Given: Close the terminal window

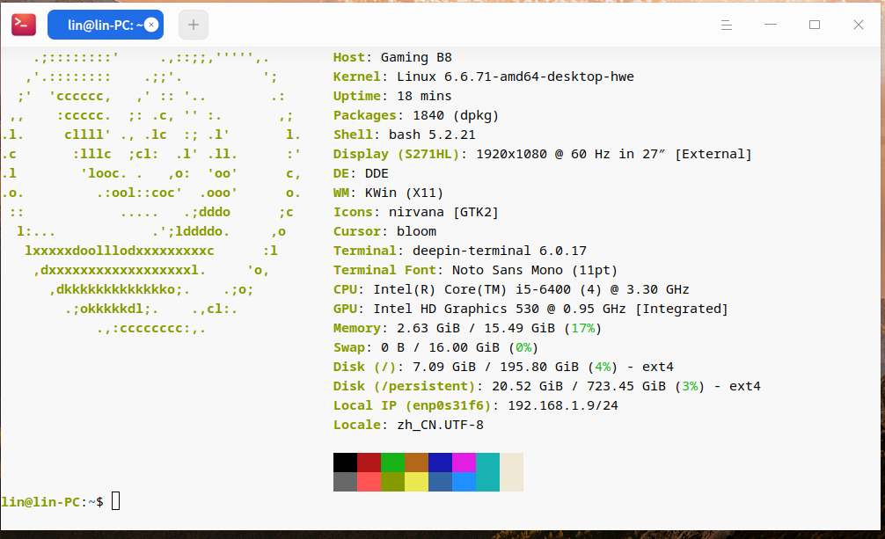Looking at the screenshot, I should click(859, 25).
